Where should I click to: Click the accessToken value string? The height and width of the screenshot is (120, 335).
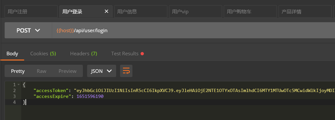pos(205,91)
